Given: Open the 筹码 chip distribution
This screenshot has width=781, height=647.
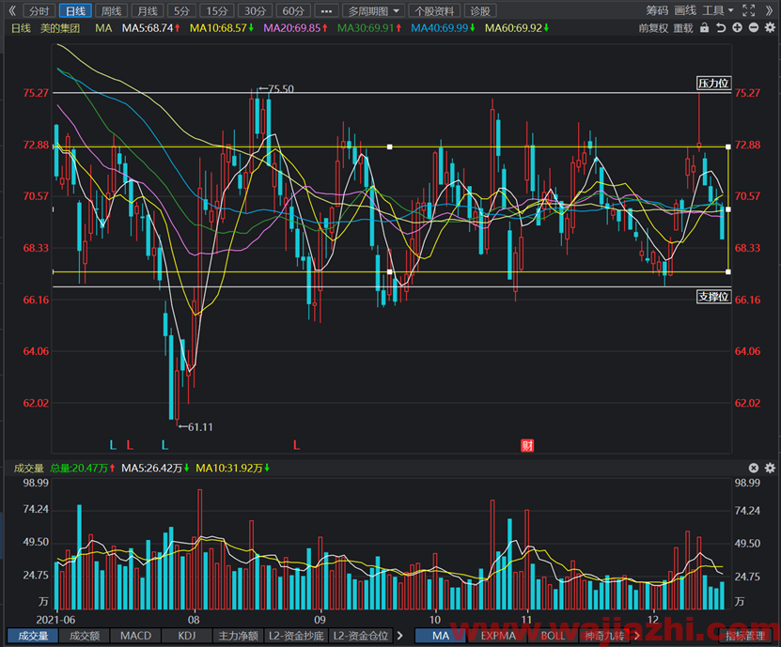Looking at the screenshot, I should 657,10.
